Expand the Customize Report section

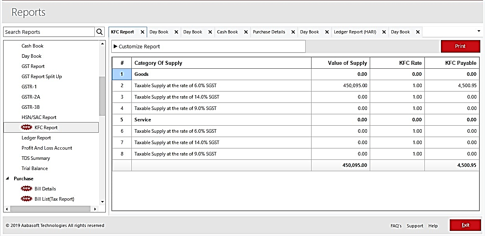point(116,46)
